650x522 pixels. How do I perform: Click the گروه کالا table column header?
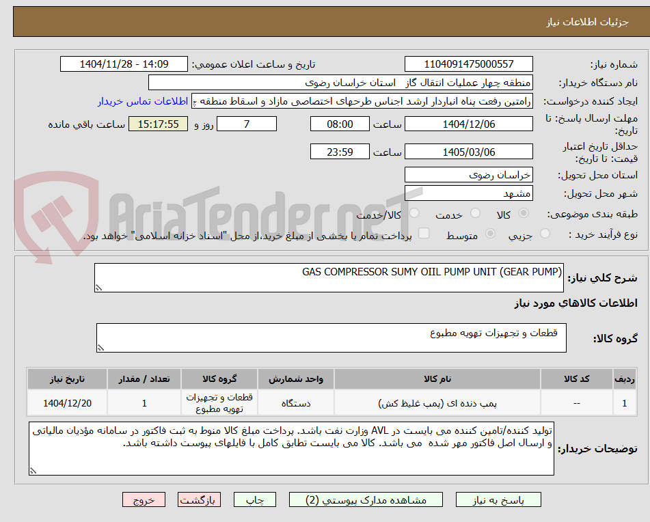coord(219,379)
